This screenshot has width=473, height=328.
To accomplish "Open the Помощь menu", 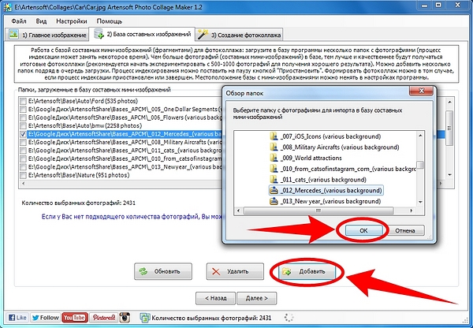I will coord(110,21).
